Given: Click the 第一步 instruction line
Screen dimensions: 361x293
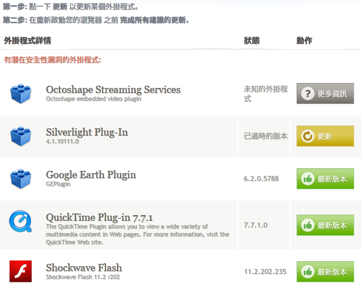Looking at the screenshot, I should point(71,7).
